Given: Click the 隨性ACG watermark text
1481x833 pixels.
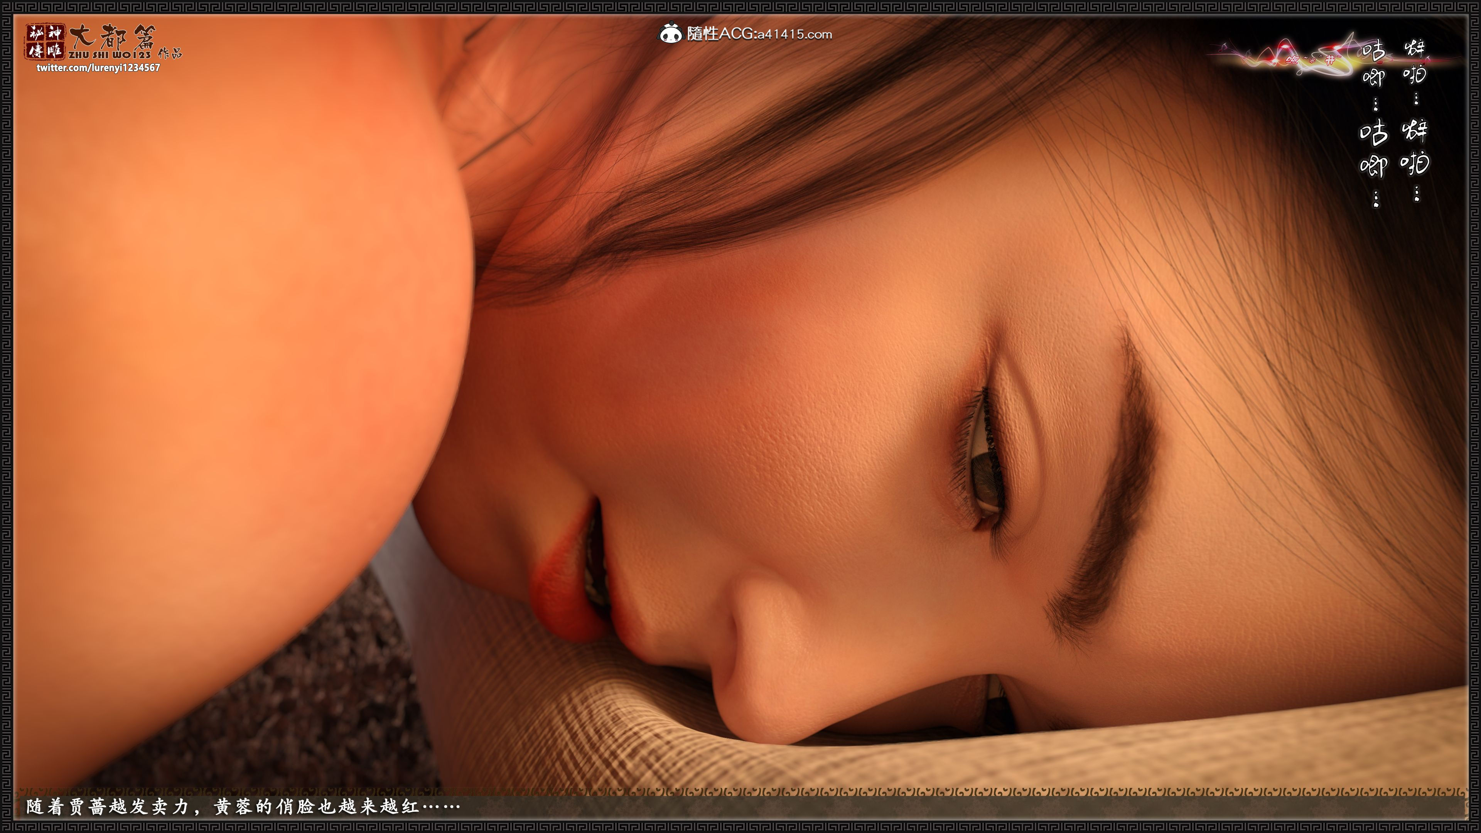Looking at the screenshot, I should [720, 34].
